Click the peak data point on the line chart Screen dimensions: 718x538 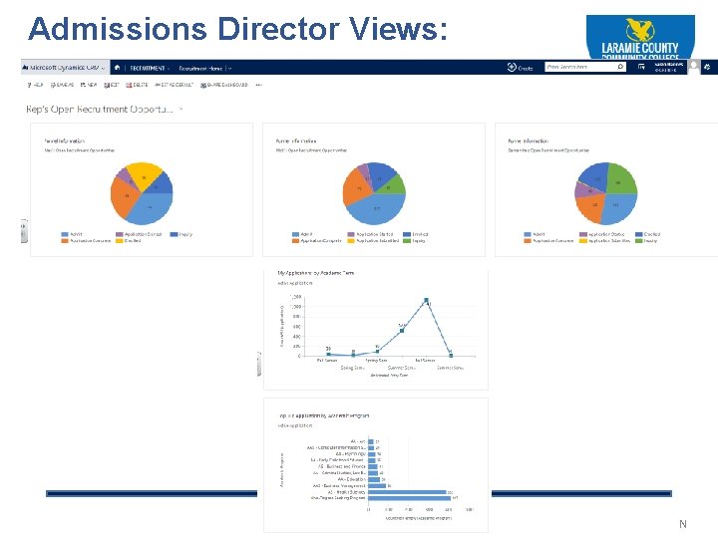(x=427, y=301)
